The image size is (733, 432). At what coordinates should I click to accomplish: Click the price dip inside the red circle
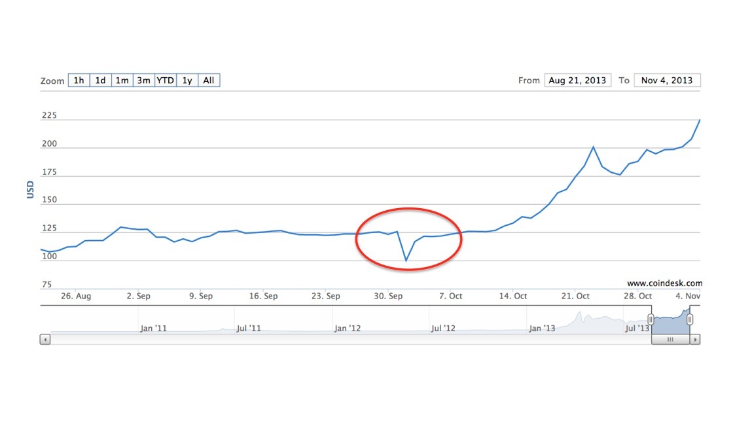[x=406, y=261]
